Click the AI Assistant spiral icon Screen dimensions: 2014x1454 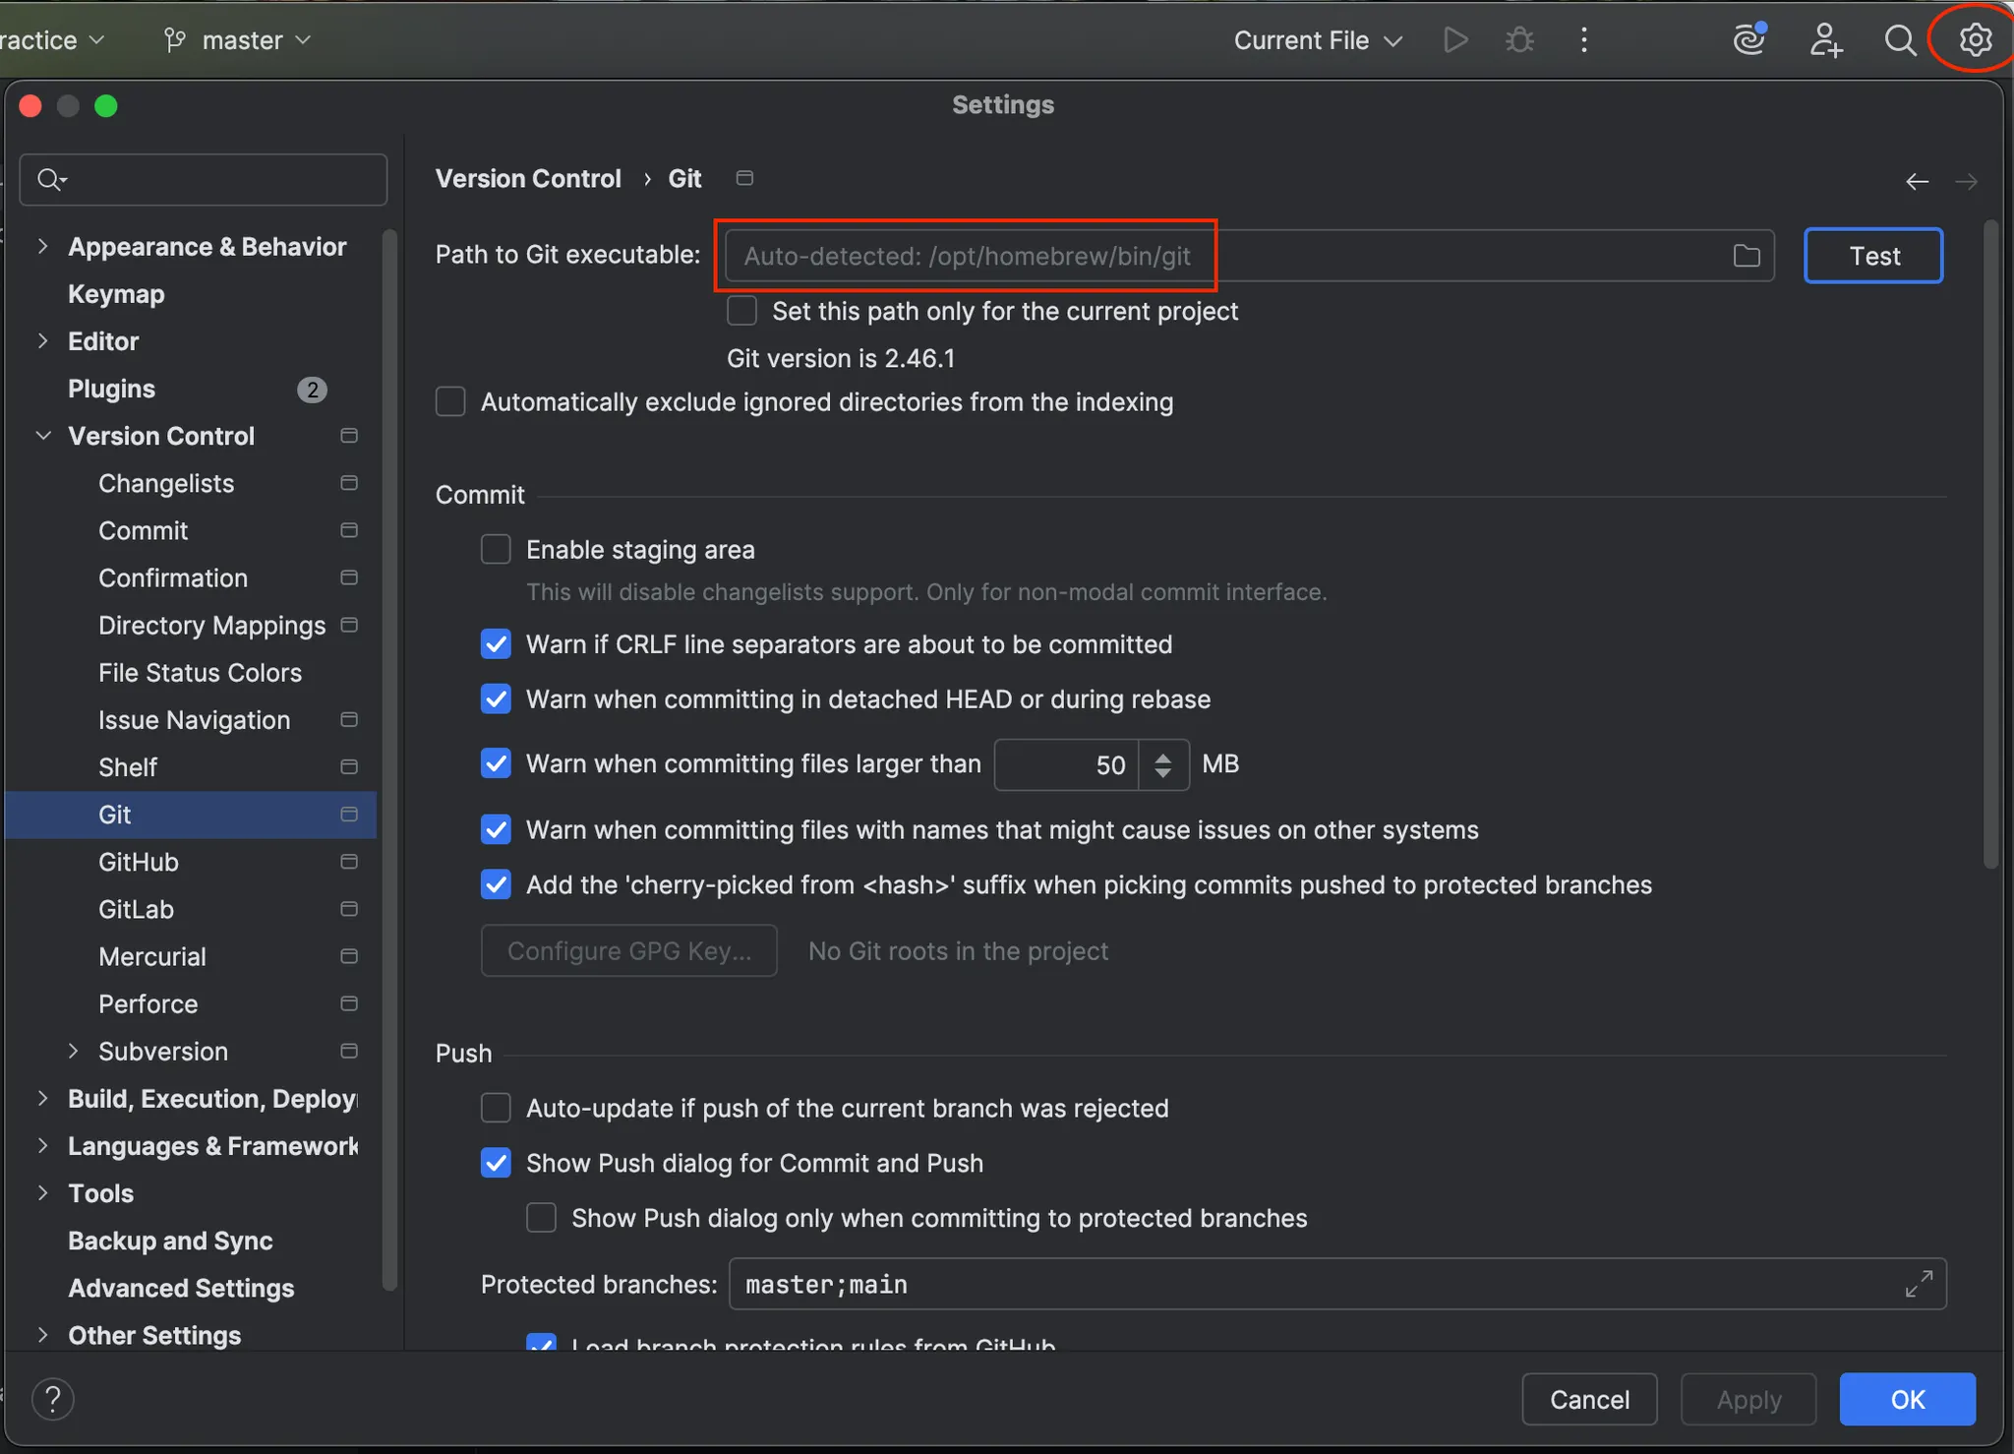point(1749,39)
